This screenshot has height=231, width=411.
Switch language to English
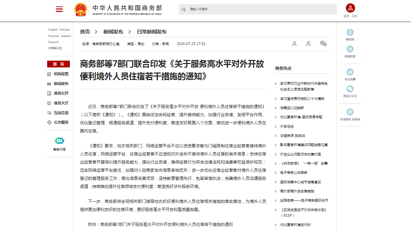pyautogui.click(x=53, y=29)
